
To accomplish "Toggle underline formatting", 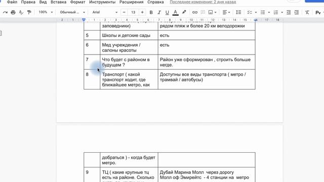I will 167,12.
